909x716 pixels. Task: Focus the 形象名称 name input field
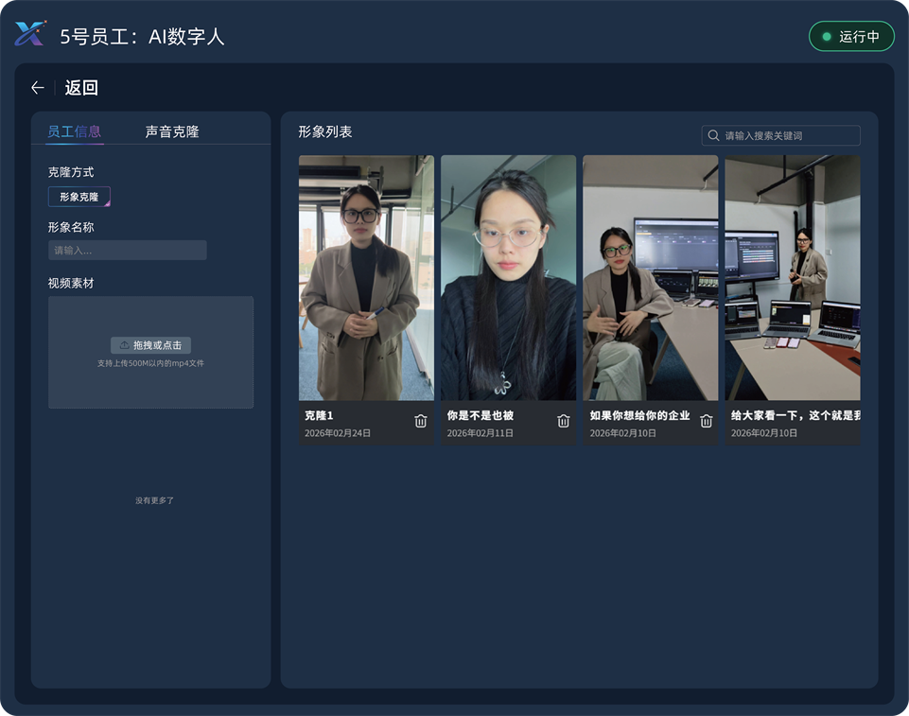point(128,251)
